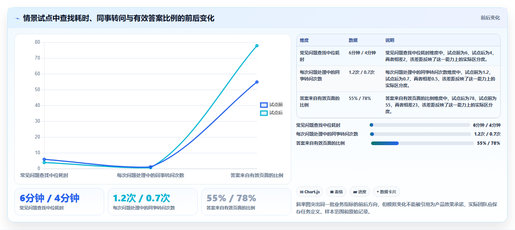The image size is (515, 230).
Task: Open the 55% / 78% data card
Action: [x=246, y=202]
